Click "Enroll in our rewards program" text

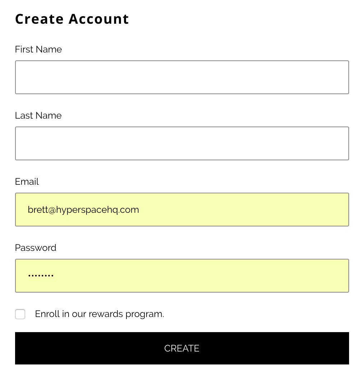(x=99, y=314)
